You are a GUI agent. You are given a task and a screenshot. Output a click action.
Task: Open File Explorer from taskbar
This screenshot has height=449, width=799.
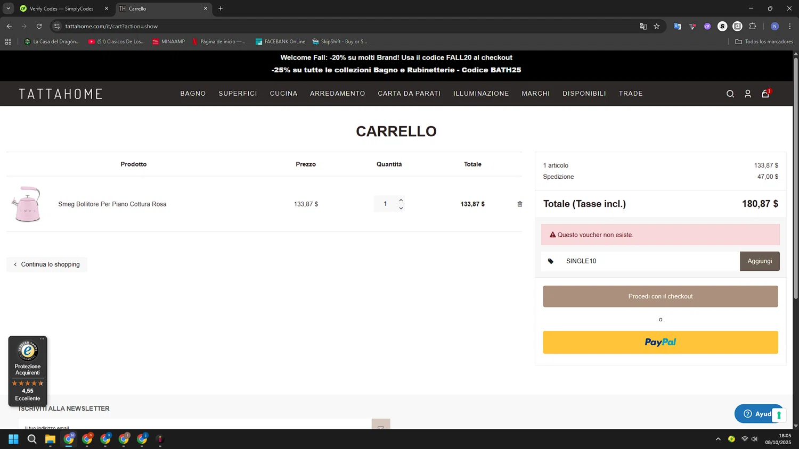pos(50,439)
